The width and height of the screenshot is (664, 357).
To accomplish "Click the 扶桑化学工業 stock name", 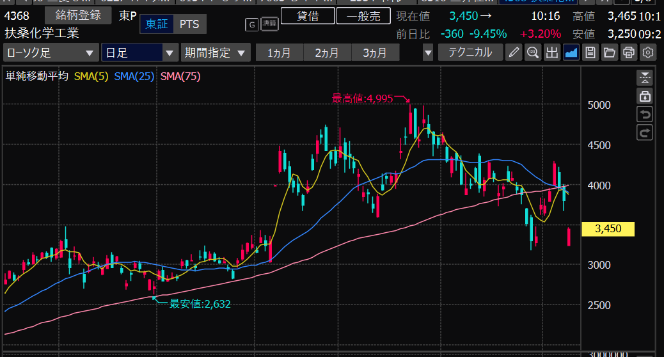I will 42,33.
